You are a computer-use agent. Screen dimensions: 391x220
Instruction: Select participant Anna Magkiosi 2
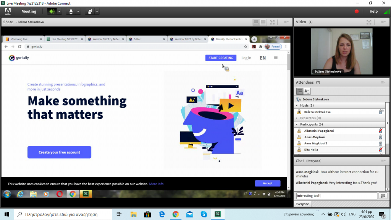[340, 144]
